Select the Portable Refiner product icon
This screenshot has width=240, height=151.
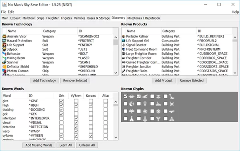click(124, 36)
